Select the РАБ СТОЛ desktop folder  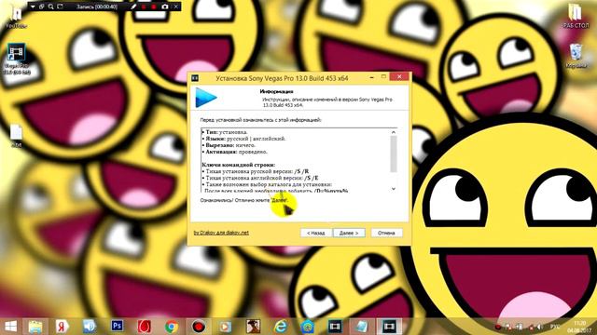click(x=576, y=16)
